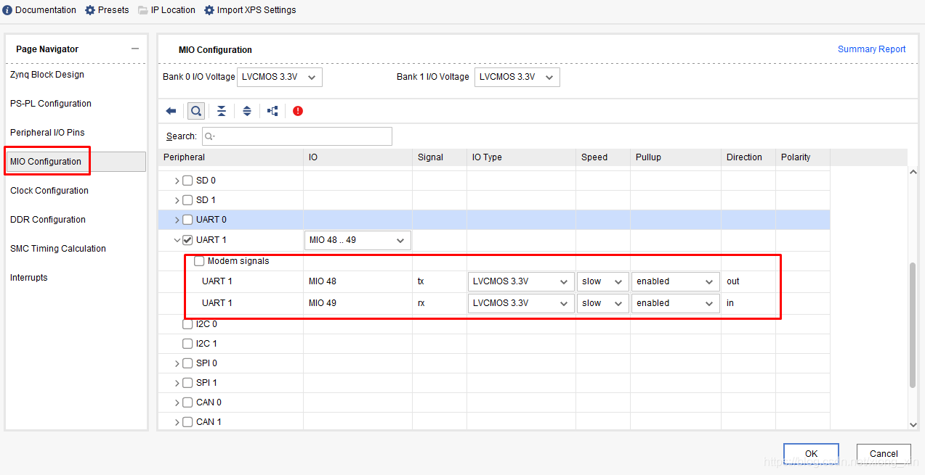This screenshot has width=925, height=475.
Task: Open Speed dropdown for MIO 48 tx
Action: click(602, 281)
